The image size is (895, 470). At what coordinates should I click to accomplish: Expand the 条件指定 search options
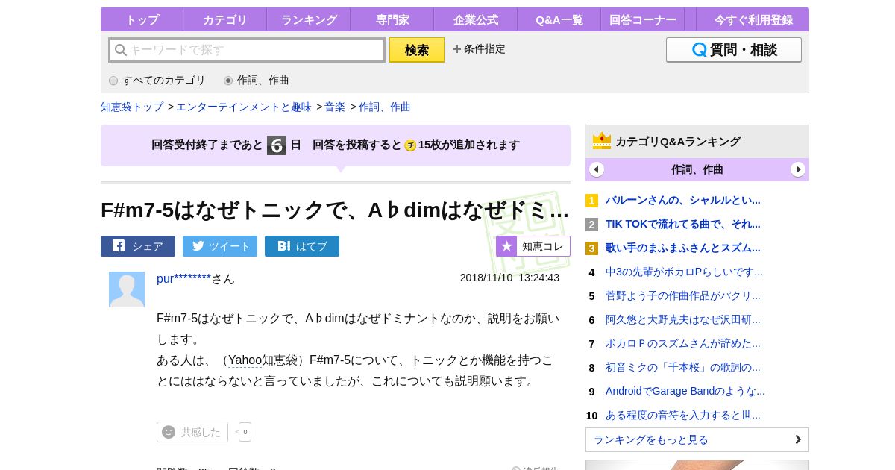[x=479, y=49]
